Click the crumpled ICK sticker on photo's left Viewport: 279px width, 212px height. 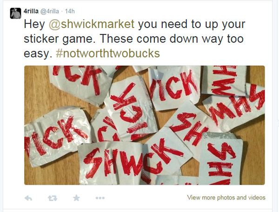pos(57,136)
